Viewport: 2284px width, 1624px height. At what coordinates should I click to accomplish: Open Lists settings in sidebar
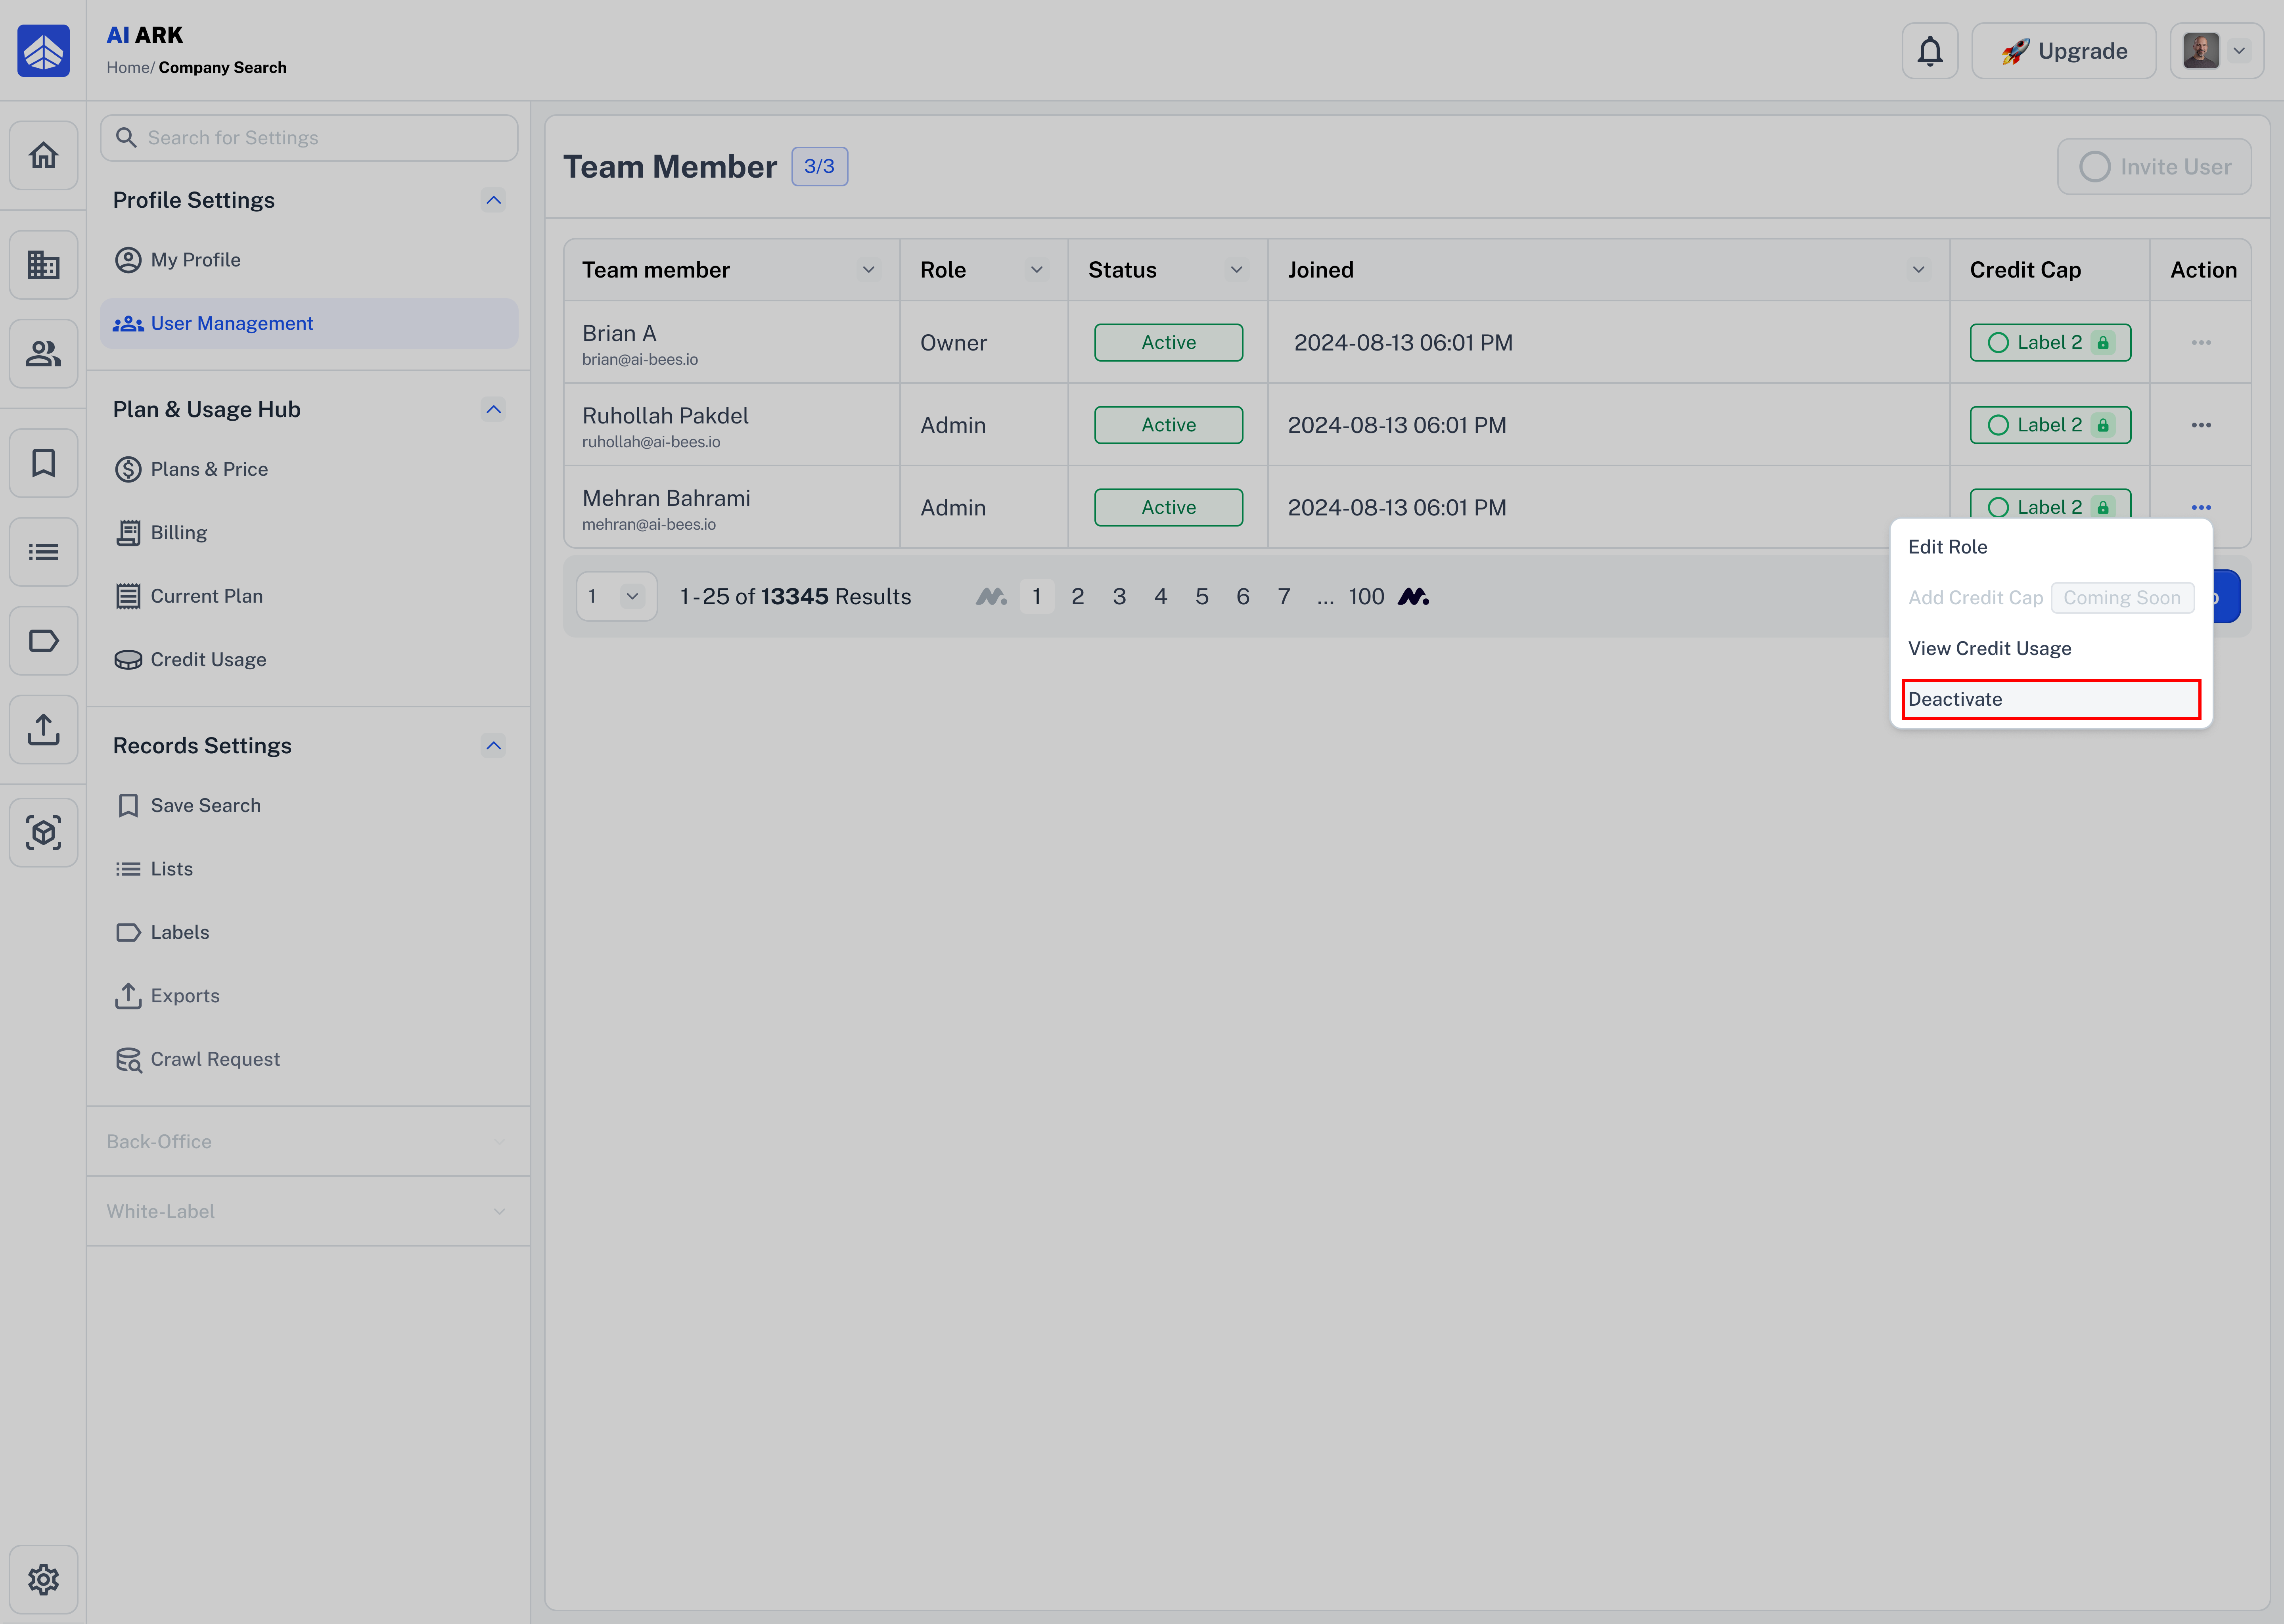[309, 869]
